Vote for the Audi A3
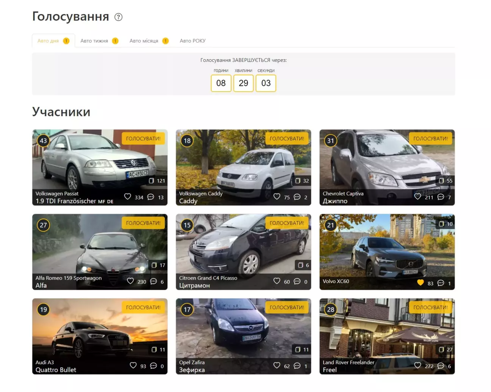 143,307
